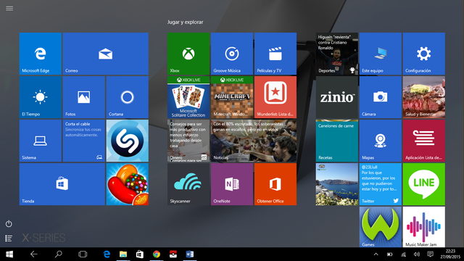Viewport: 464px width, 261px height.
Task: Open the Sistema tile
Action: coord(41,141)
